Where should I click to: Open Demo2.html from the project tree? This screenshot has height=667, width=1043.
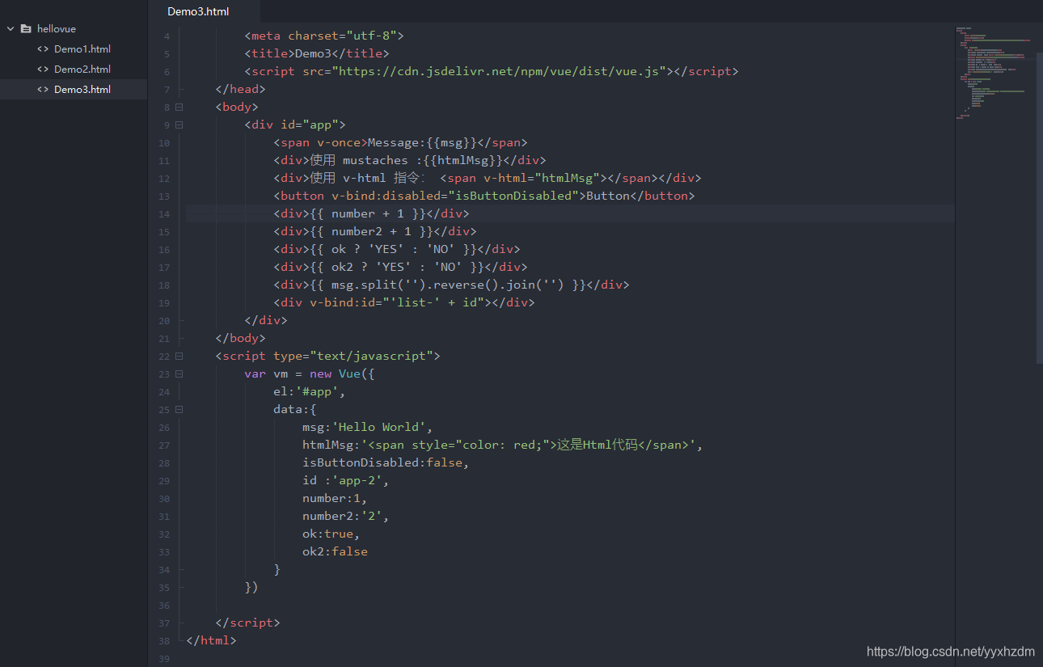[82, 70]
